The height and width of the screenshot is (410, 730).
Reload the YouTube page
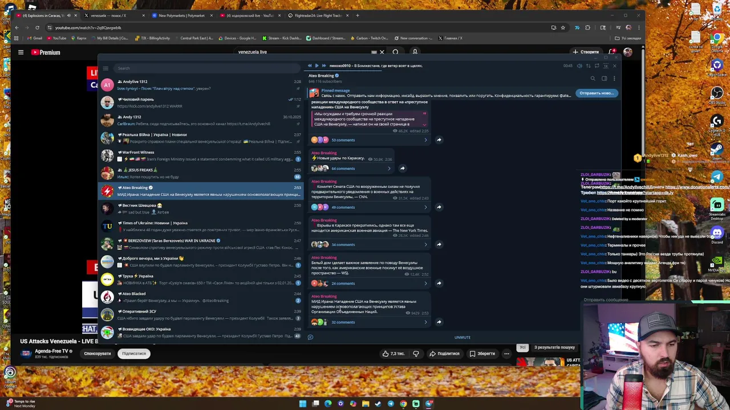(x=37, y=27)
